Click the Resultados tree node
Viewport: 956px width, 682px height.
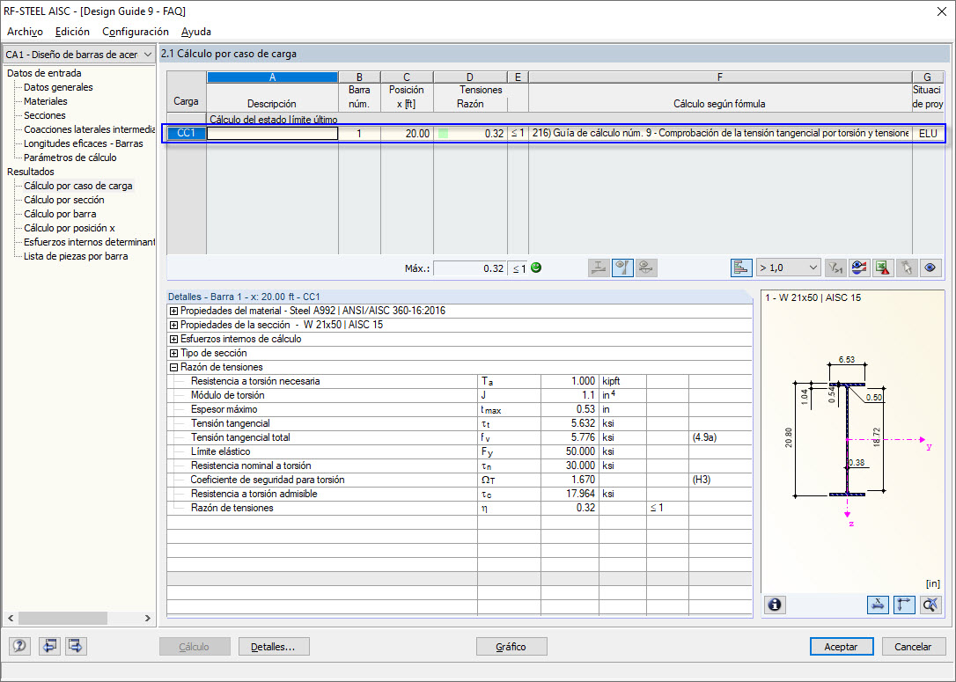pyautogui.click(x=31, y=172)
